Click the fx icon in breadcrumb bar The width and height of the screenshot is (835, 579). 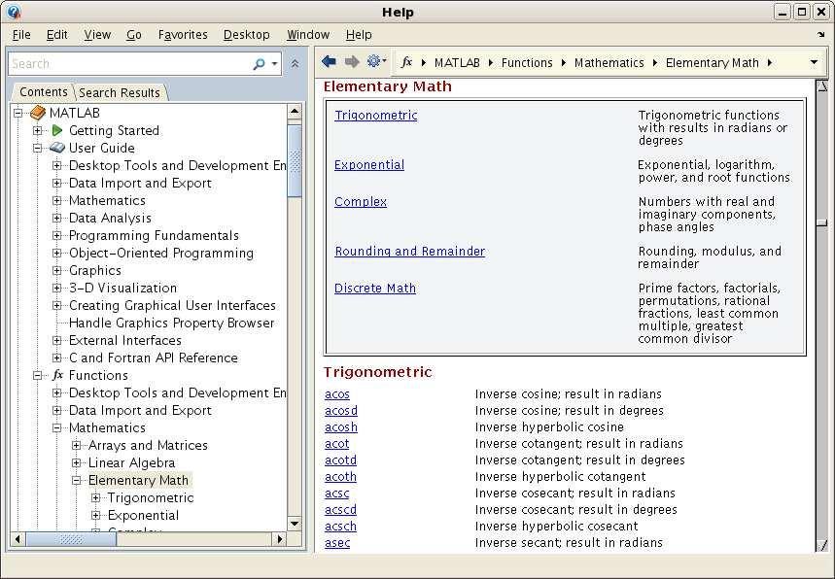(407, 62)
